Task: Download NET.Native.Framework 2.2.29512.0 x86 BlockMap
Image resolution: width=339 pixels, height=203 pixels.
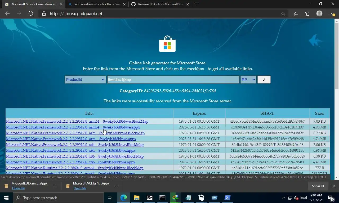Action: 75,156
